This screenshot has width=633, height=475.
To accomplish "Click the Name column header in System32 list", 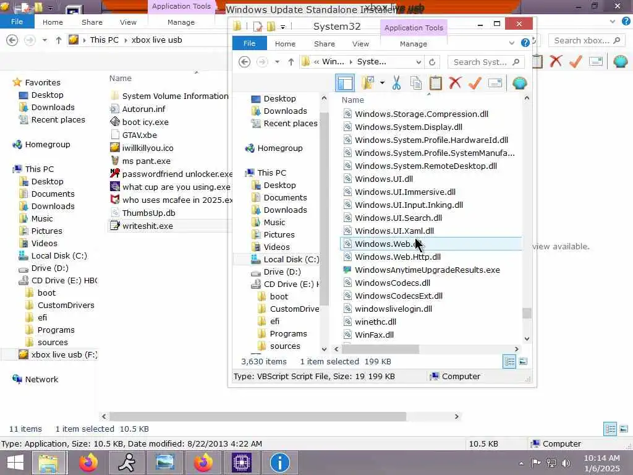I will pos(352,100).
